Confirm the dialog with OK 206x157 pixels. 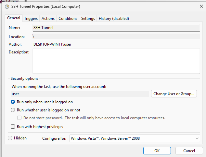click(157, 151)
